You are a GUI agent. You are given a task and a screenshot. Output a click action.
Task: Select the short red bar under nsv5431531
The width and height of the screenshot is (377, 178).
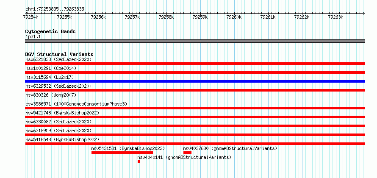122,153
